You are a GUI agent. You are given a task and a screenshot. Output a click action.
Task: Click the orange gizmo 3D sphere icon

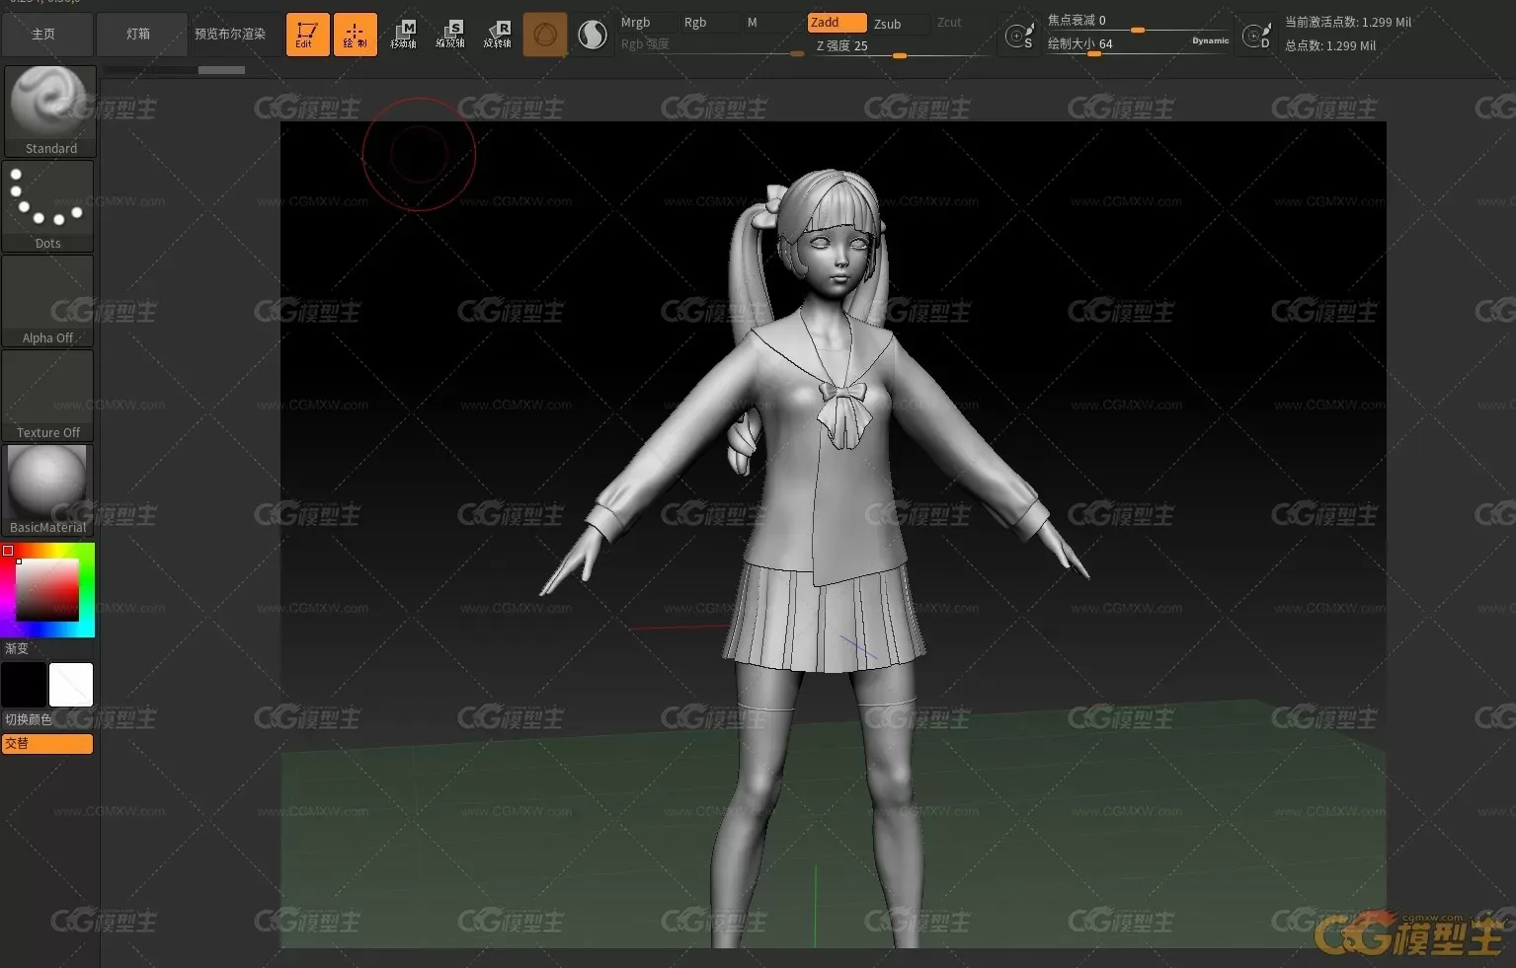click(545, 36)
